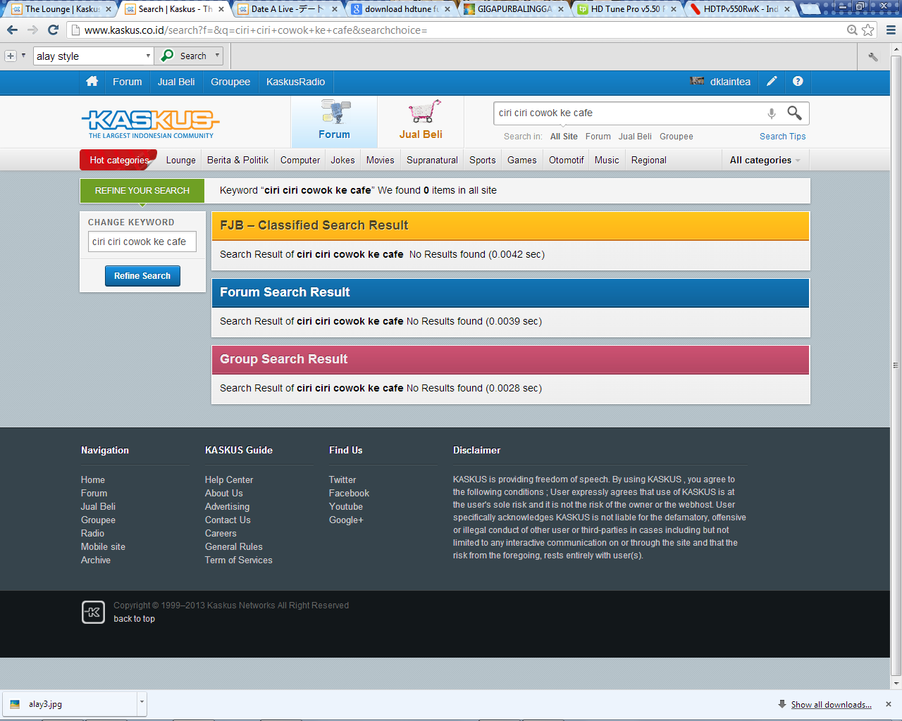Image resolution: width=902 pixels, height=721 pixels.
Task: Open Groupee in the top navigation
Action: tap(230, 82)
